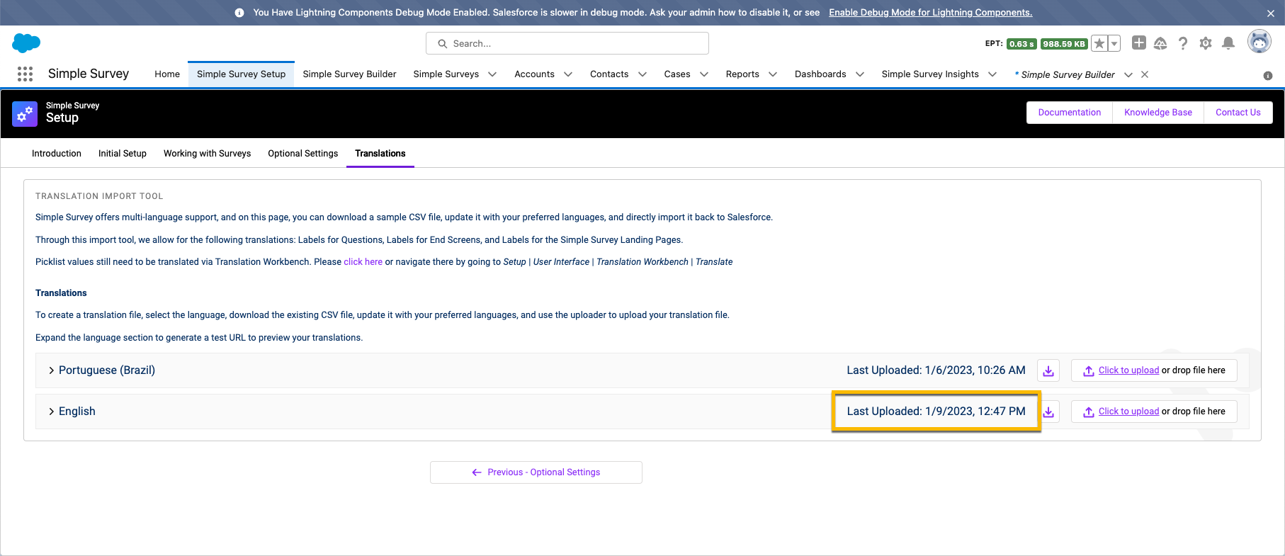Switch to the Introduction tab
1285x556 pixels.
point(57,154)
